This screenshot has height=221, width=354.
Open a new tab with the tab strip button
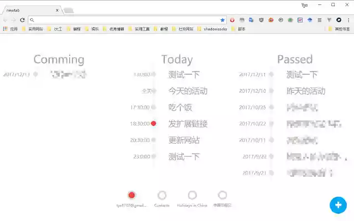click(x=69, y=10)
